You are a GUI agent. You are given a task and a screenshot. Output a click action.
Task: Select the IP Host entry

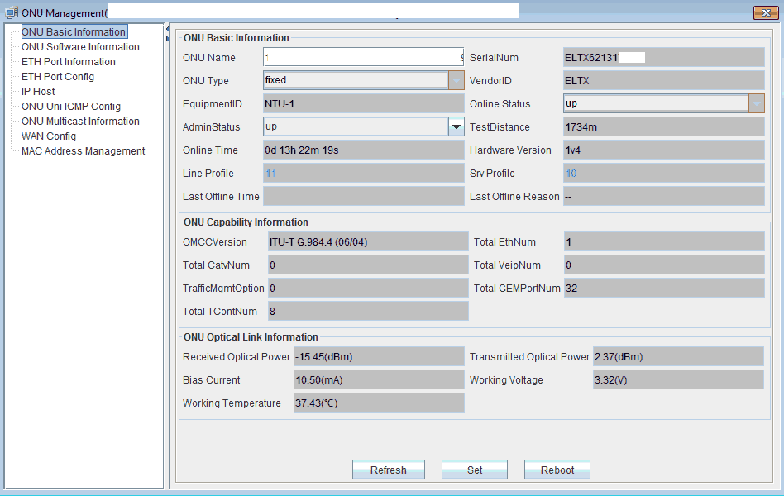(x=38, y=92)
